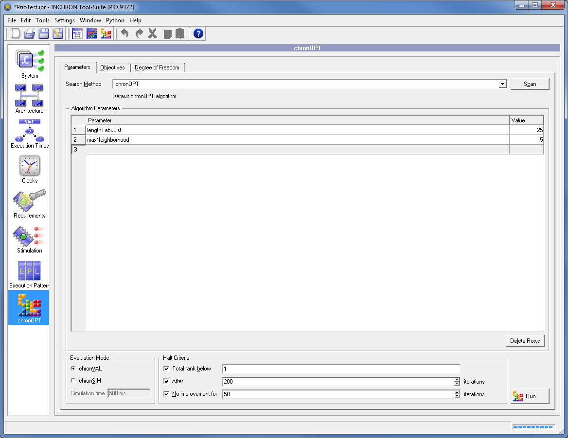Select row header 1 in the table
Screen dimensions: 568x438
pos(79,130)
